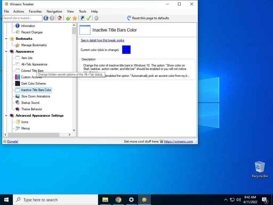The height and width of the screenshot is (205, 273).
Task: Click the Colored Title Bars icon
Action: tap(18, 70)
